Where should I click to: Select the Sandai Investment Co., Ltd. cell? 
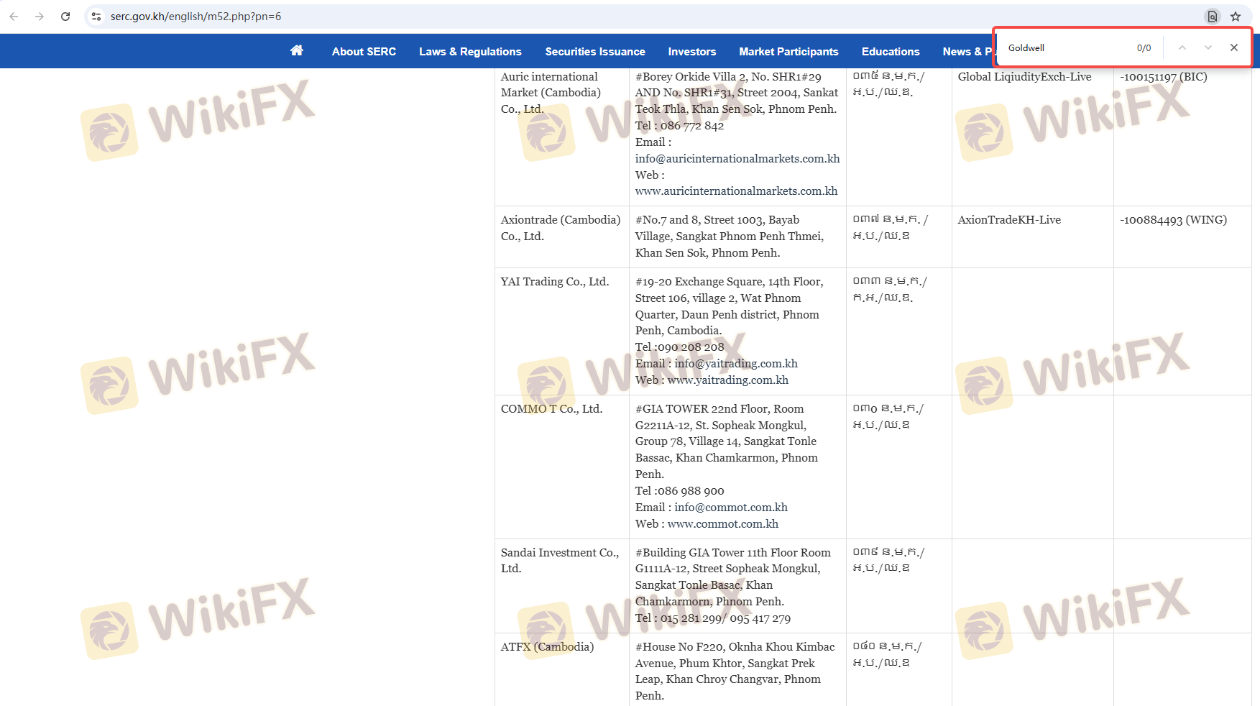point(562,586)
